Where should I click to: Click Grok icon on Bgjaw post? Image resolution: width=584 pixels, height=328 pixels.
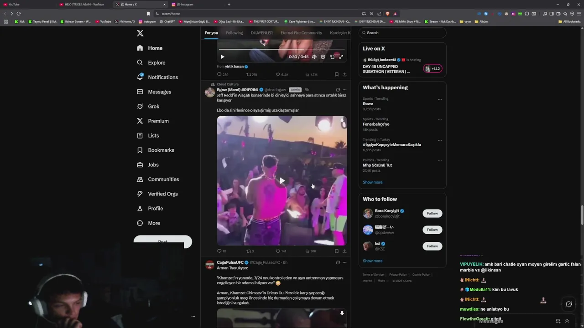[x=338, y=90]
